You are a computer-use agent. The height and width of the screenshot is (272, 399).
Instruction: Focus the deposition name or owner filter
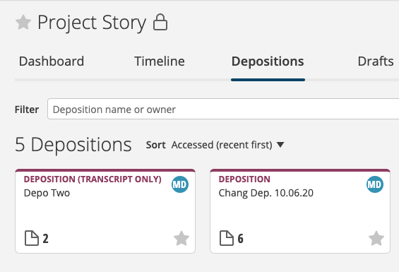223,109
